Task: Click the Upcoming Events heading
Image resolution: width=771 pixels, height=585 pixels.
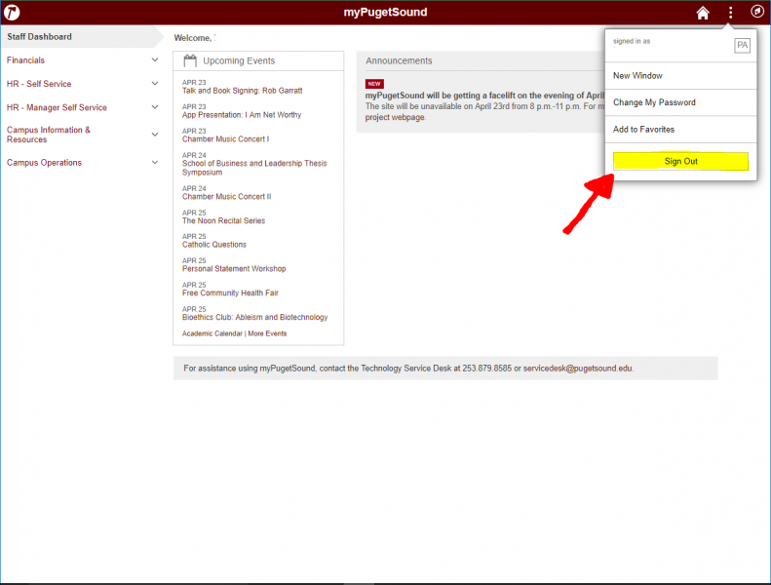Action: click(239, 61)
